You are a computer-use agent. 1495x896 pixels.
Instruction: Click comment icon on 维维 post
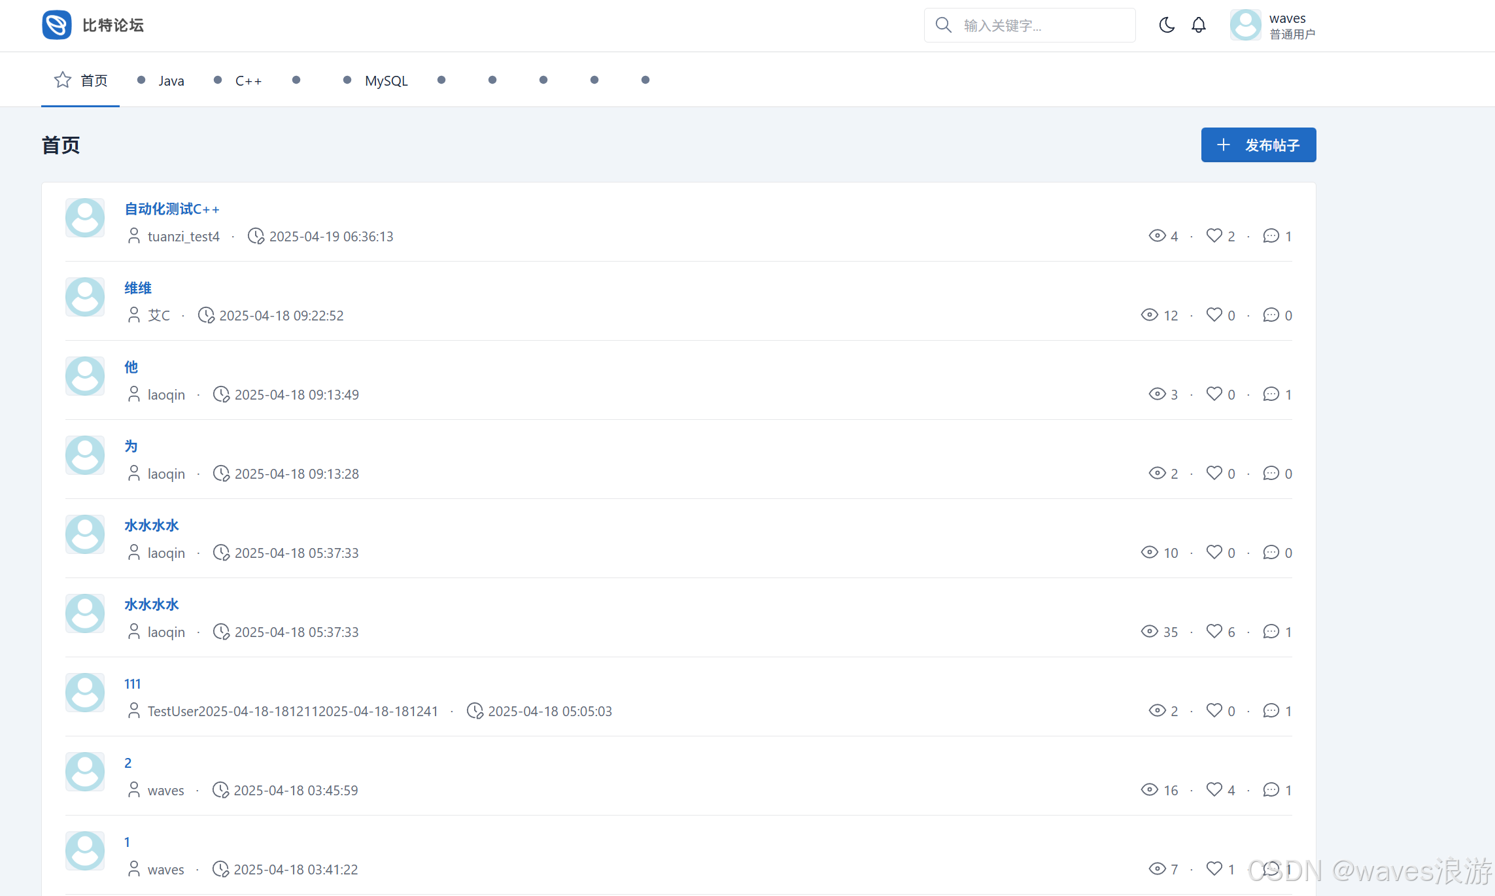[x=1271, y=315]
